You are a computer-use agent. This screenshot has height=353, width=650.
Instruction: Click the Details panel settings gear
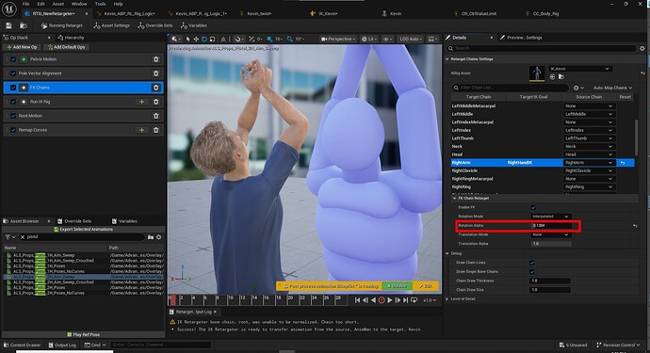tap(642, 48)
